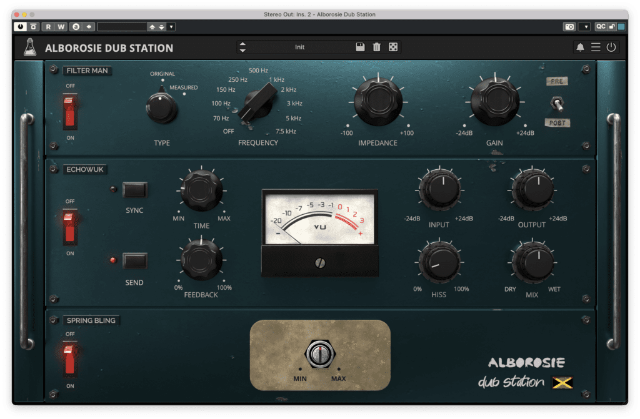Toggle the Filter Man red on/off switch
This screenshot has height=419, width=640.
(x=69, y=112)
